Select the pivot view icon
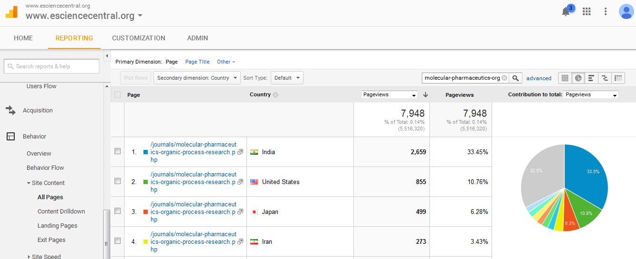 pos(618,78)
